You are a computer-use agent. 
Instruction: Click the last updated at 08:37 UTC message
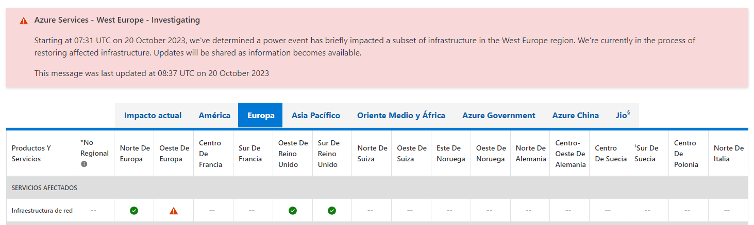point(152,73)
